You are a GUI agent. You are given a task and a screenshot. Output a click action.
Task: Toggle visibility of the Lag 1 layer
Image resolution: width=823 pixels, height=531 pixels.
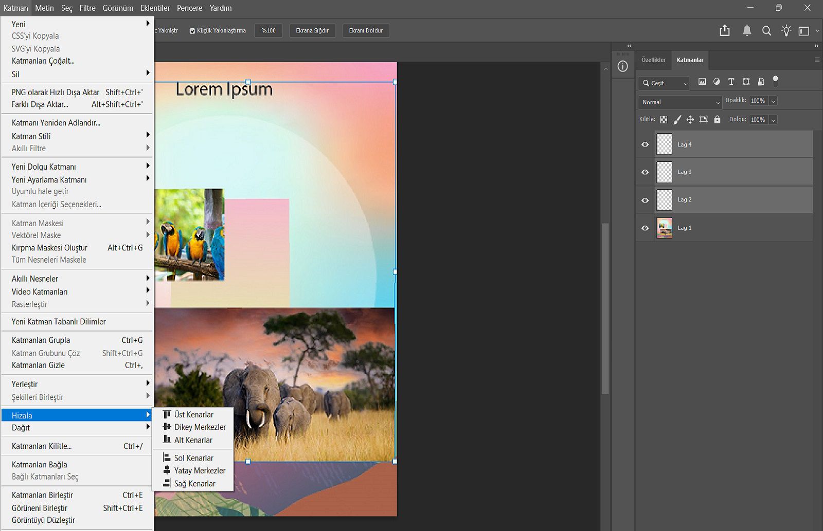[645, 228]
